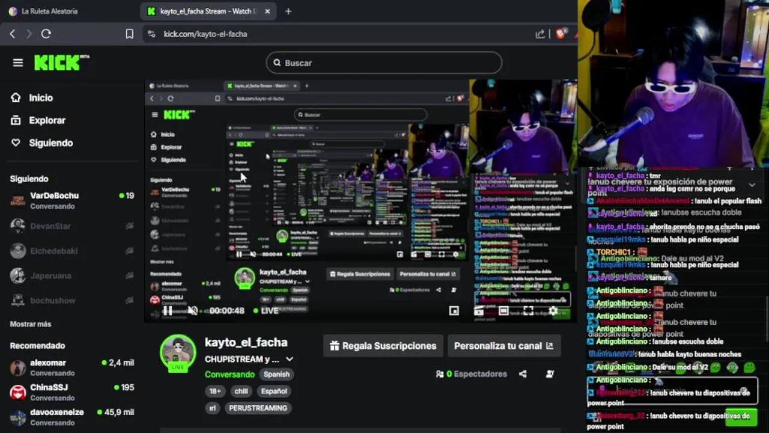Click the chat scroll-down chevron
The width and height of the screenshot is (769, 433).
click(752, 185)
